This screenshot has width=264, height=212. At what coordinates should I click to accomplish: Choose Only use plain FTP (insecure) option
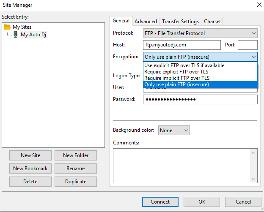point(200,84)
